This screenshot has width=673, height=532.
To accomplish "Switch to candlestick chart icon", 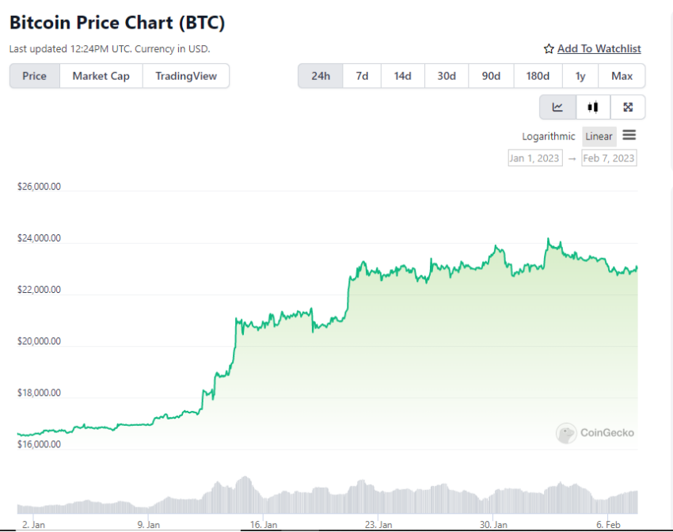I will [x=593, y=107].
